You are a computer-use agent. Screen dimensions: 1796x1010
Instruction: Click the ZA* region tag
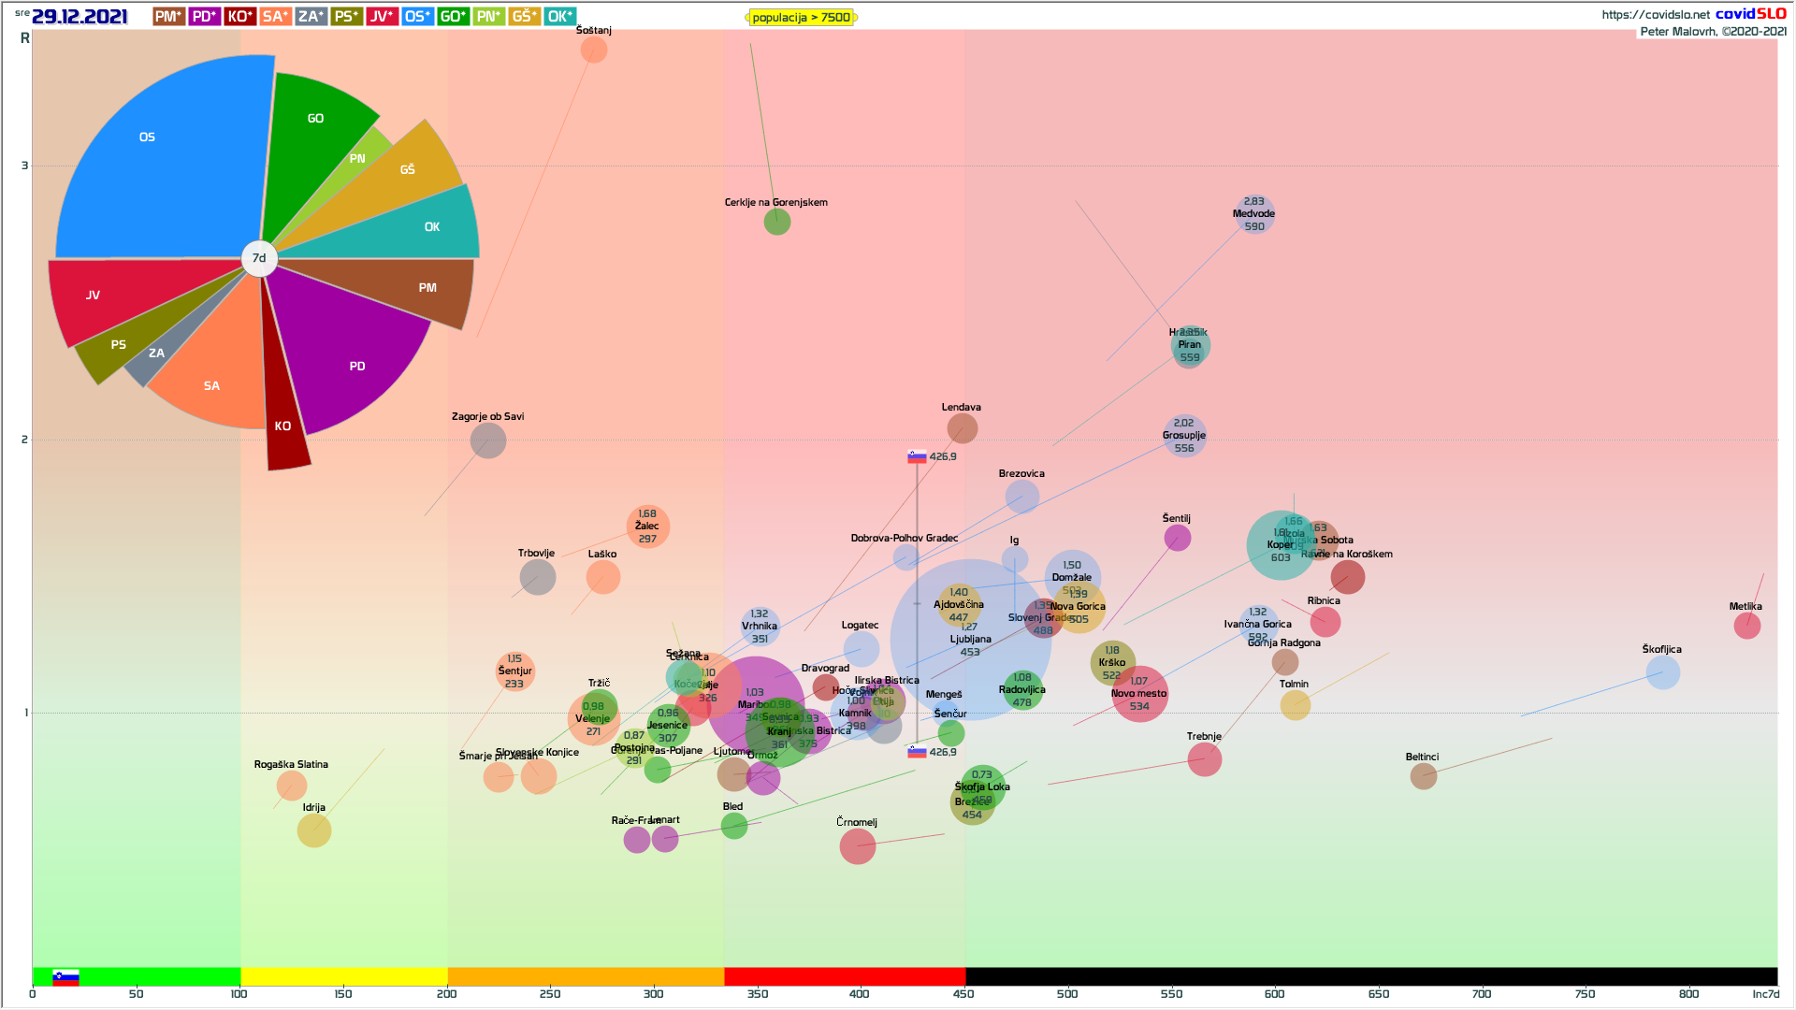point(311,17)
